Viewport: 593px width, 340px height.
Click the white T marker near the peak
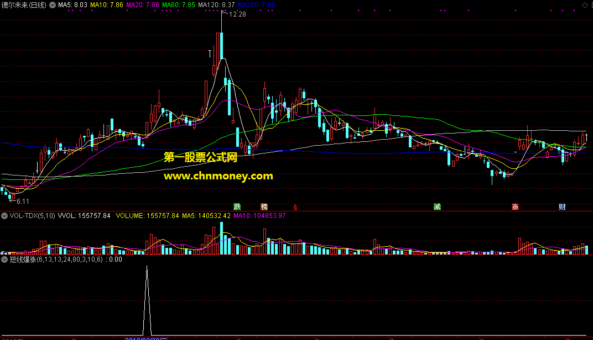210,54
